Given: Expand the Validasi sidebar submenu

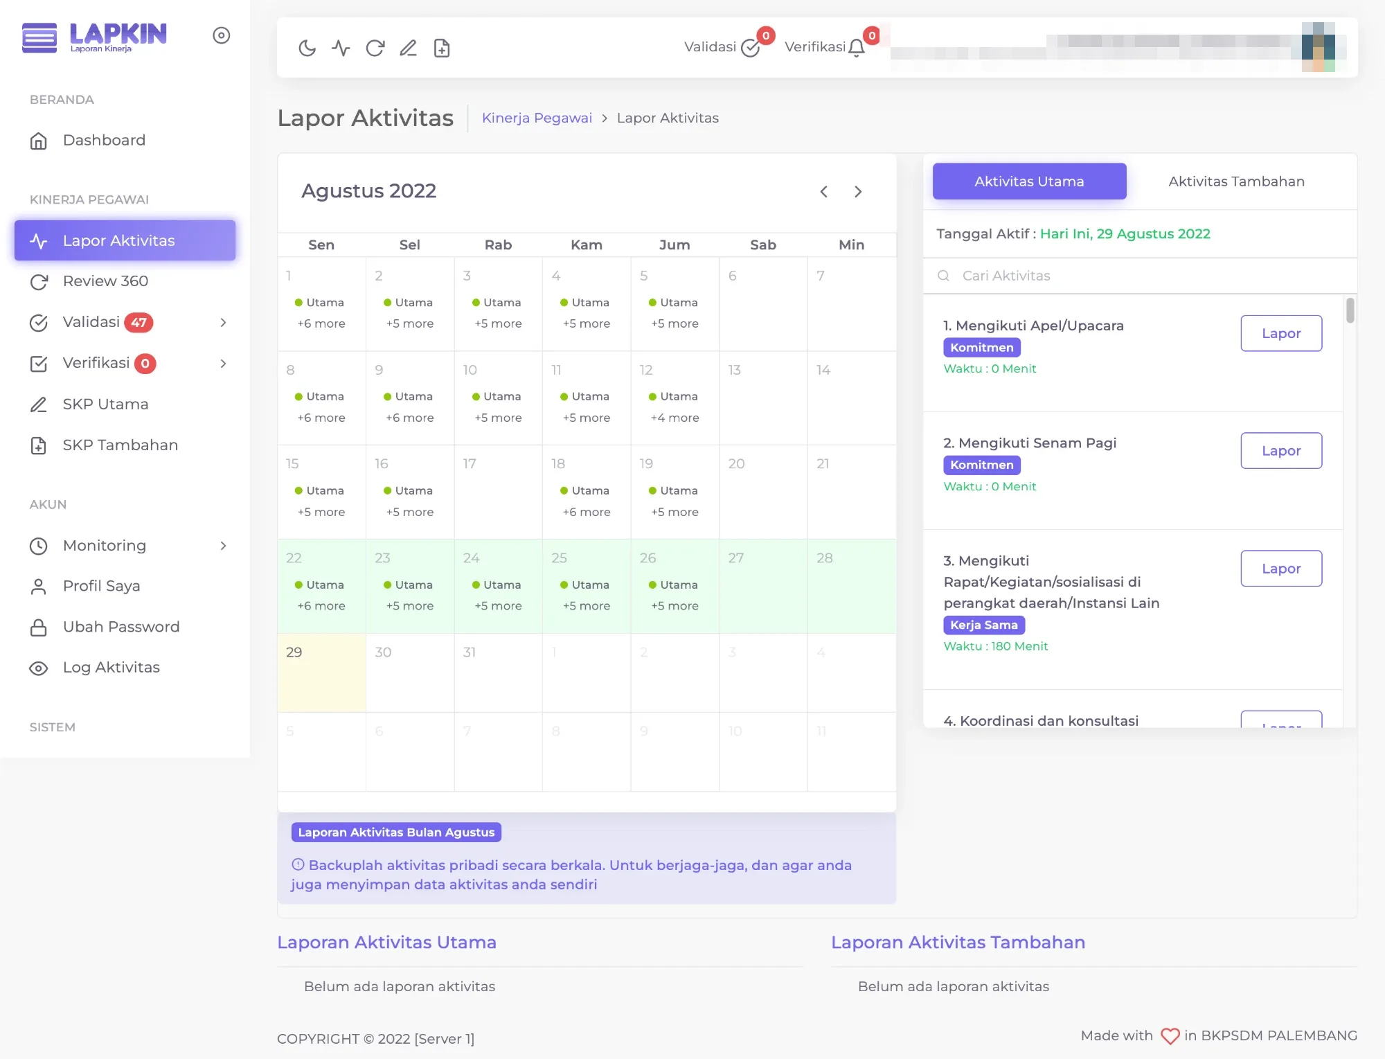Looking at the screenshot, I should point(125,322).
